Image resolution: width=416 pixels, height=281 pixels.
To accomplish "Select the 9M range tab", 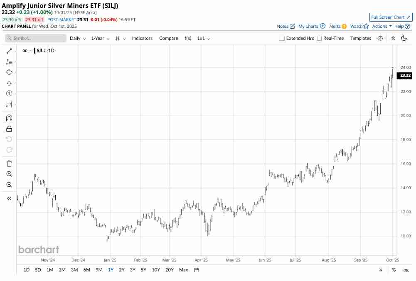I will [99, 270].
